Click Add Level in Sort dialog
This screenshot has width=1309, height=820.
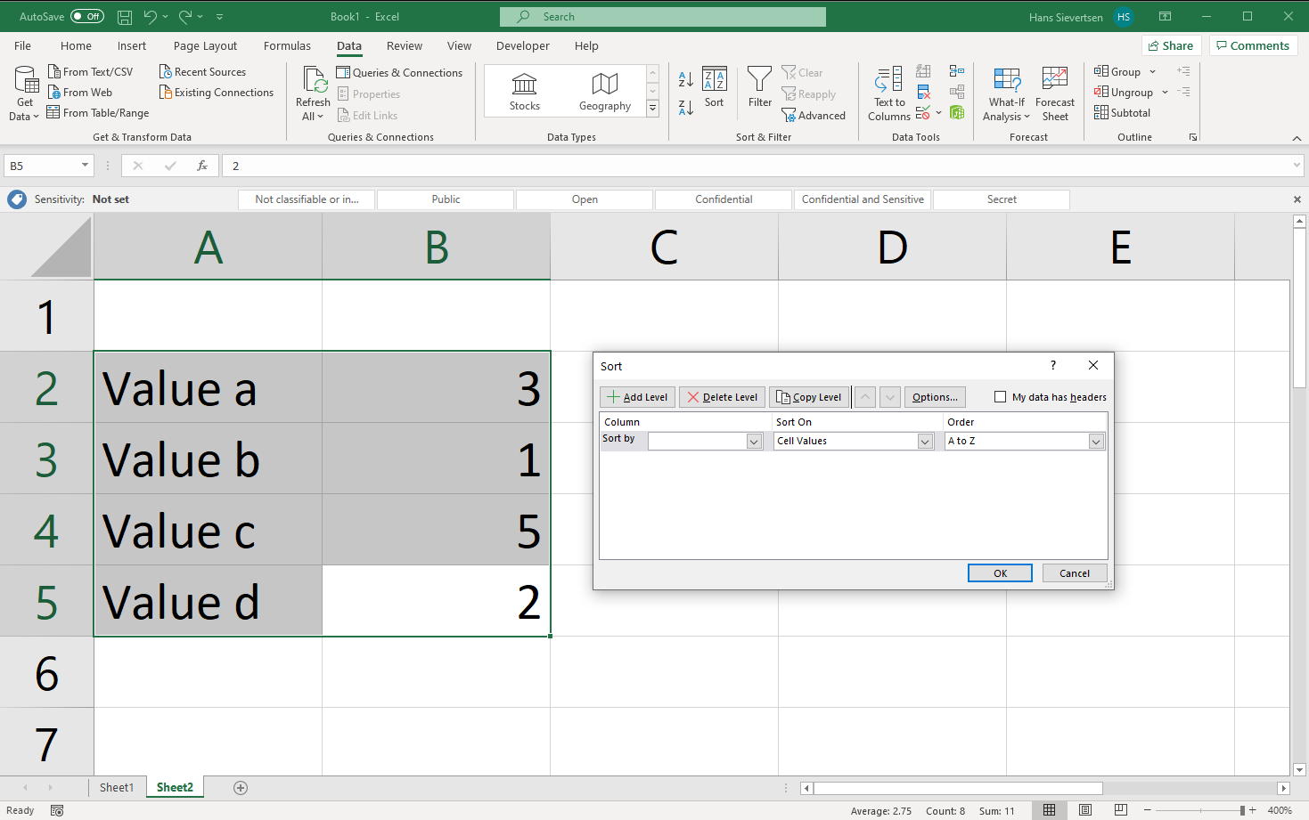coord(637,397)
